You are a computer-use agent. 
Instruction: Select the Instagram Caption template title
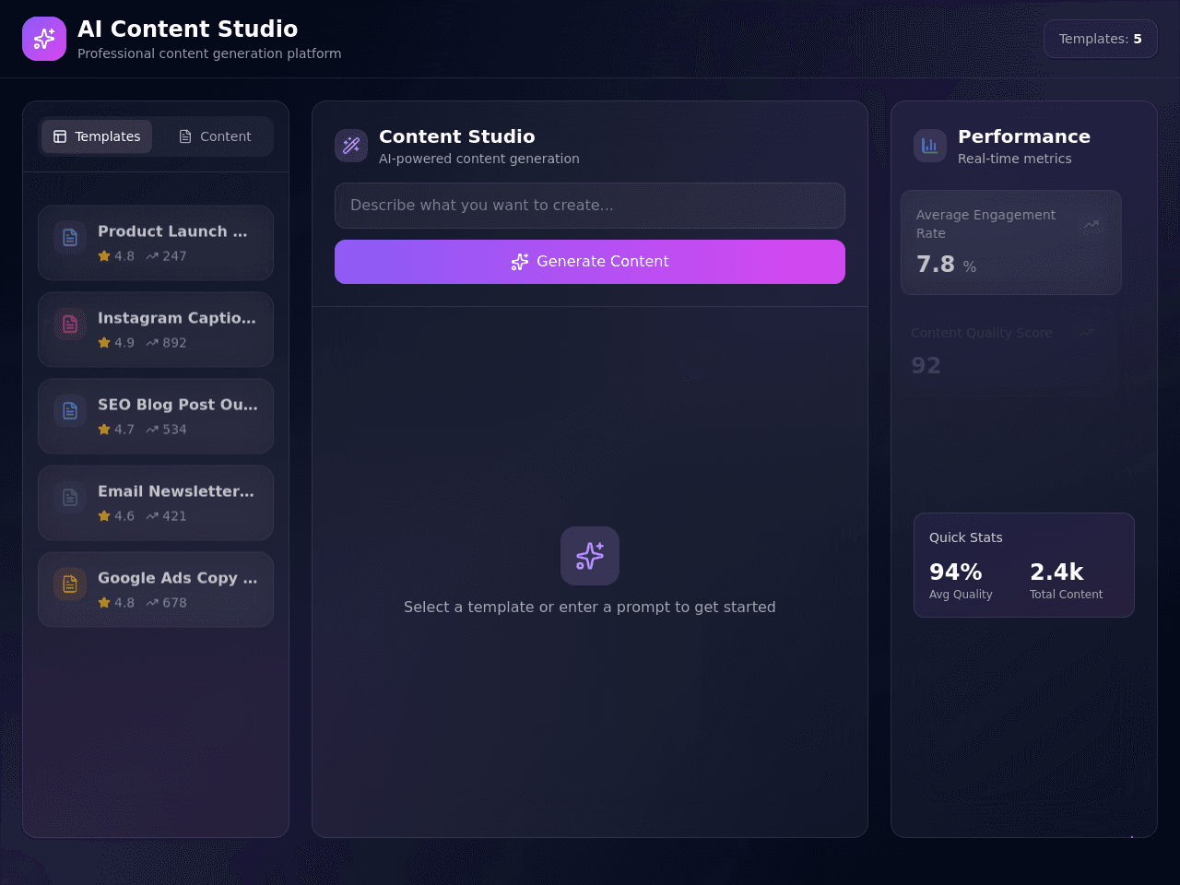tap(177, 318)
